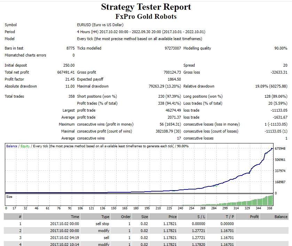Click the T / P column header
Image resolution: width=292 pixels, height=246 pixels.
click(221, 217)
